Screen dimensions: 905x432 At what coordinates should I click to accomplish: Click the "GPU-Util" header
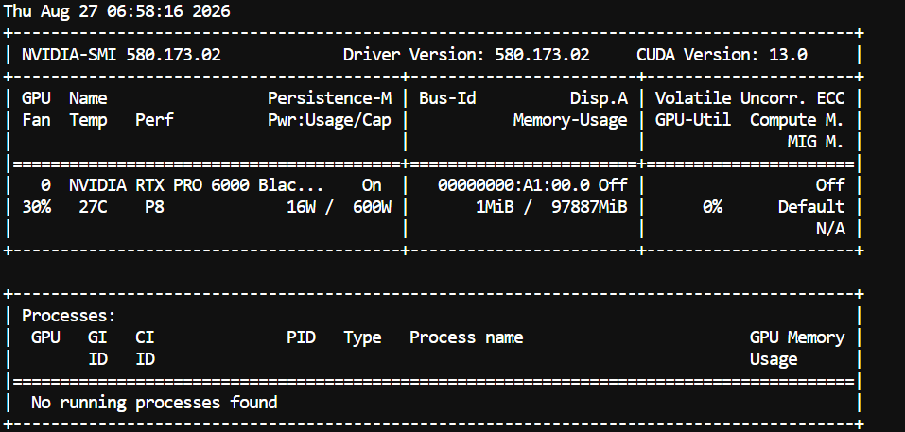pyautogui.click(x=693, y=120)
